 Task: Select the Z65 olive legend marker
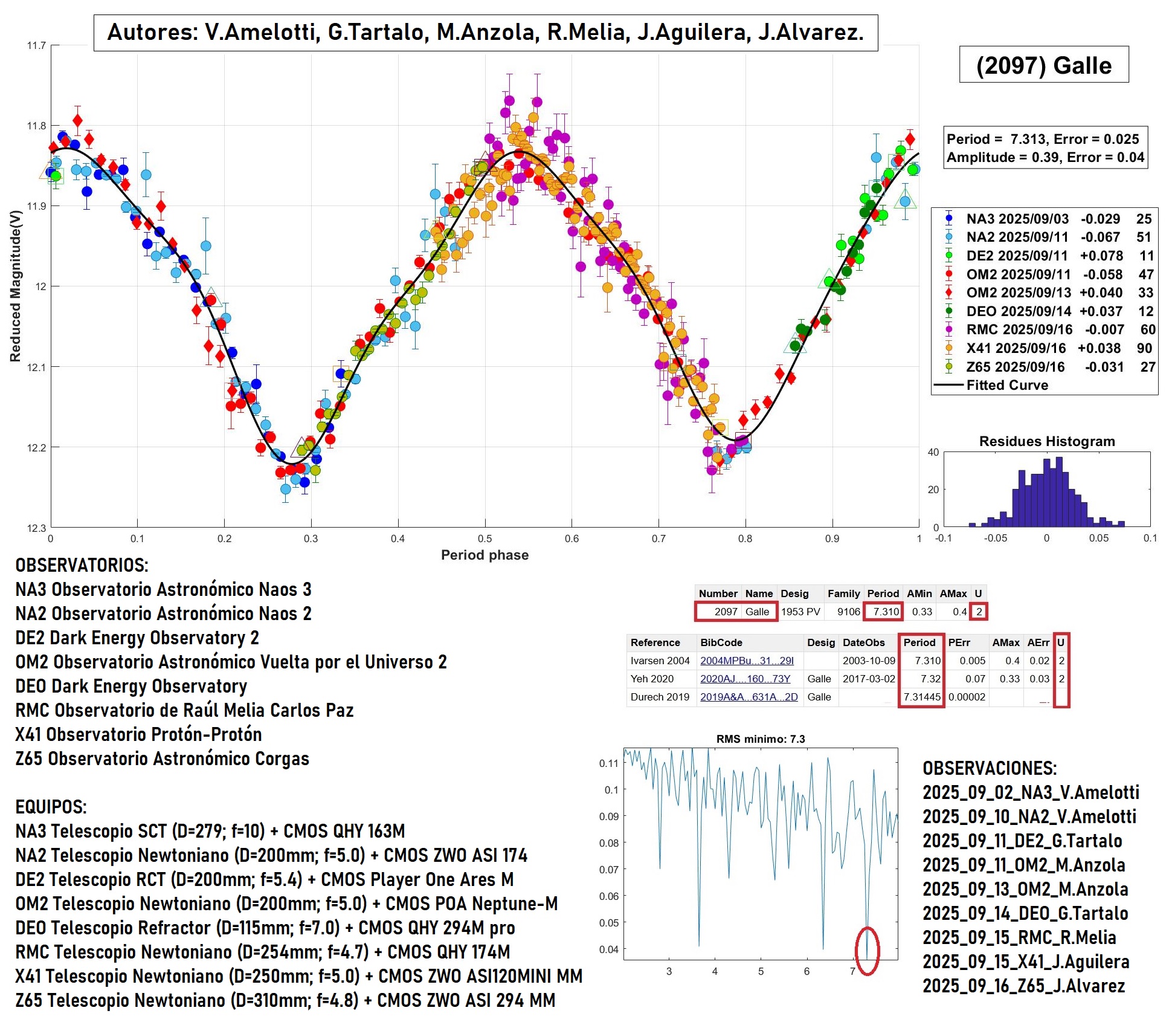(948, 367)
